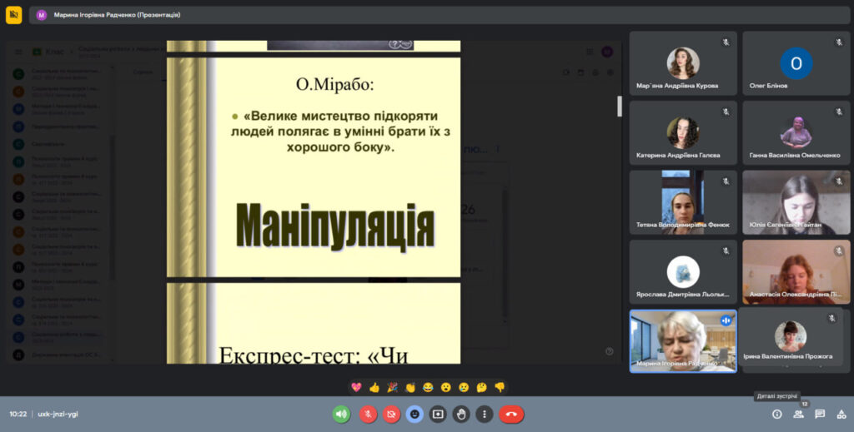Image resolution: width=854 pixels, height=432 pixels.
Task: Open the activities shapes icon
Action: [x=841, y=414]
